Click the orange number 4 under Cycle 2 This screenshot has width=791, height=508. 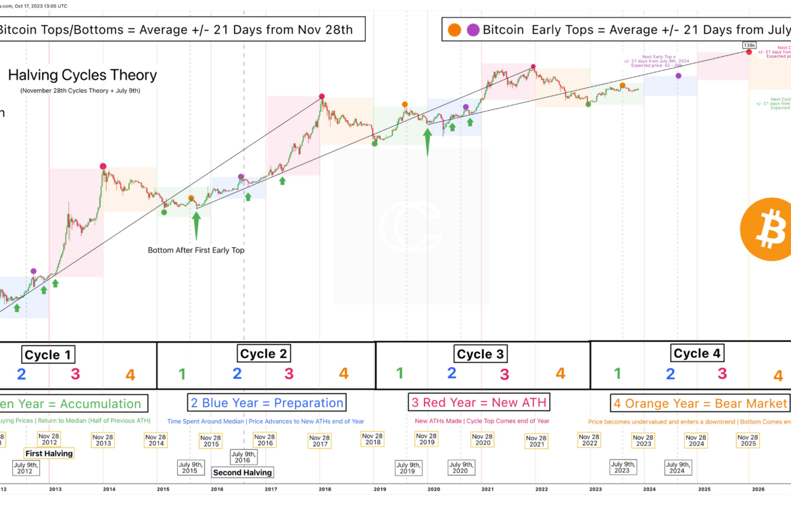point(343,374)
